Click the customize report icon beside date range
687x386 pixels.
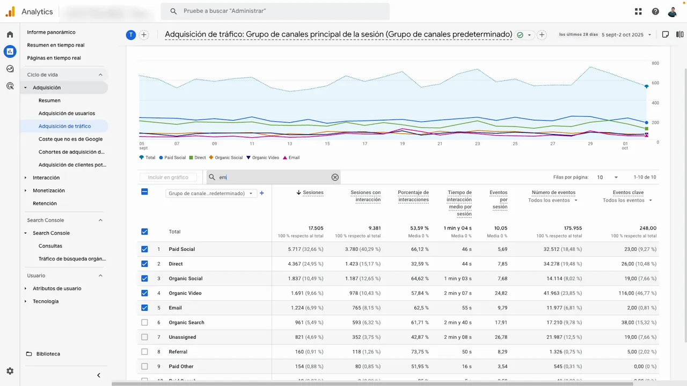(x=666, y=35)
